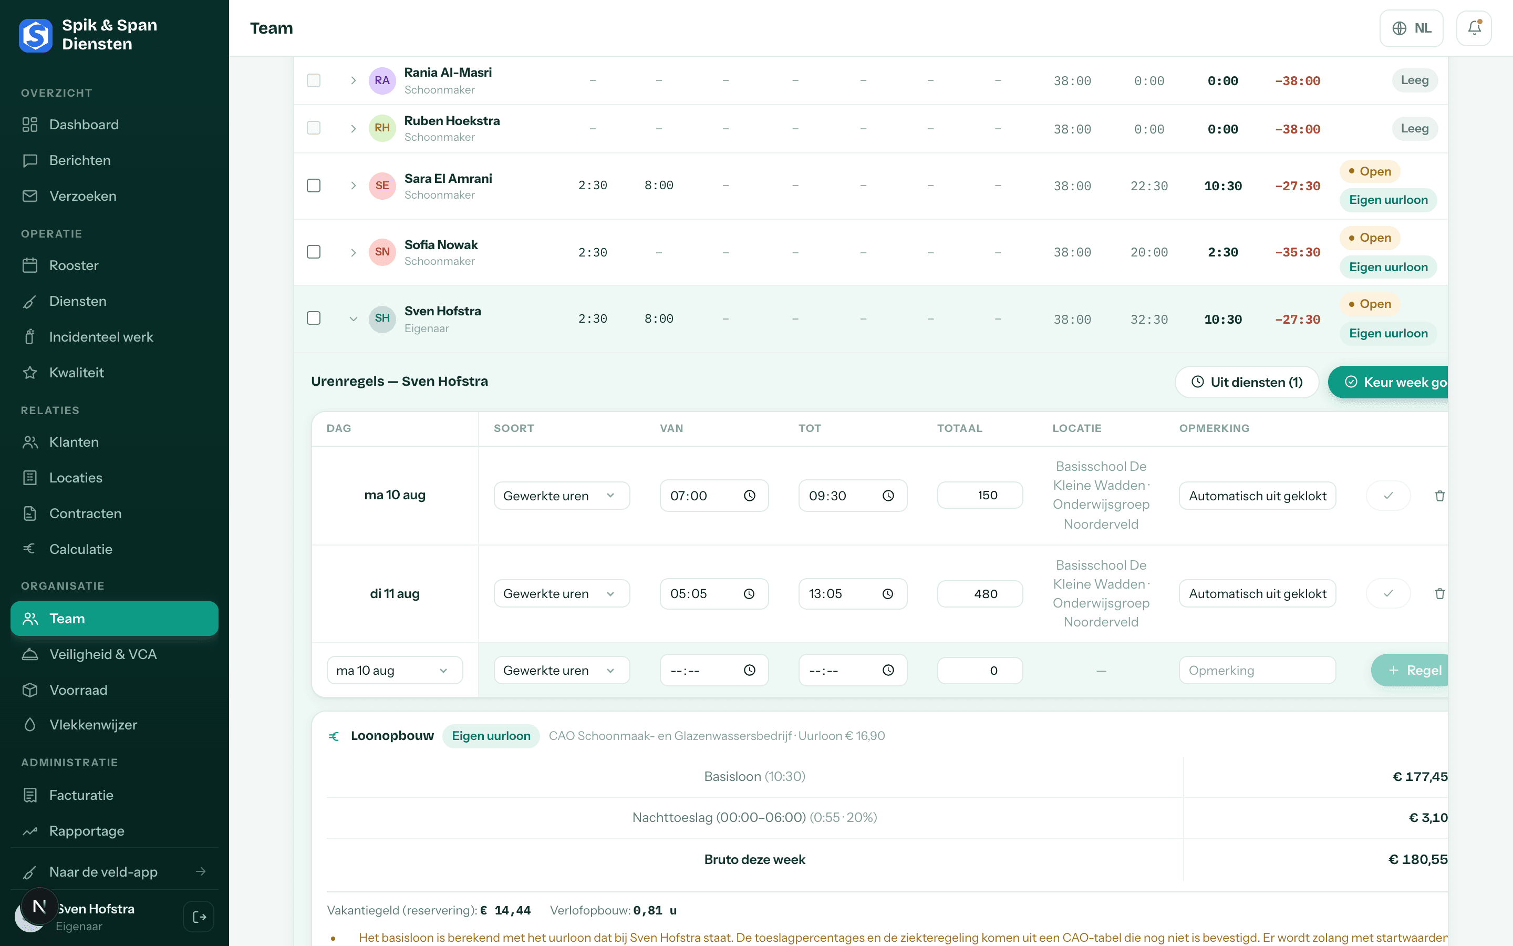Click the logout icon beside Sven Hofstra
Image resolution: width=1513 pixels, height=946 pixels.
click(200, 917)
